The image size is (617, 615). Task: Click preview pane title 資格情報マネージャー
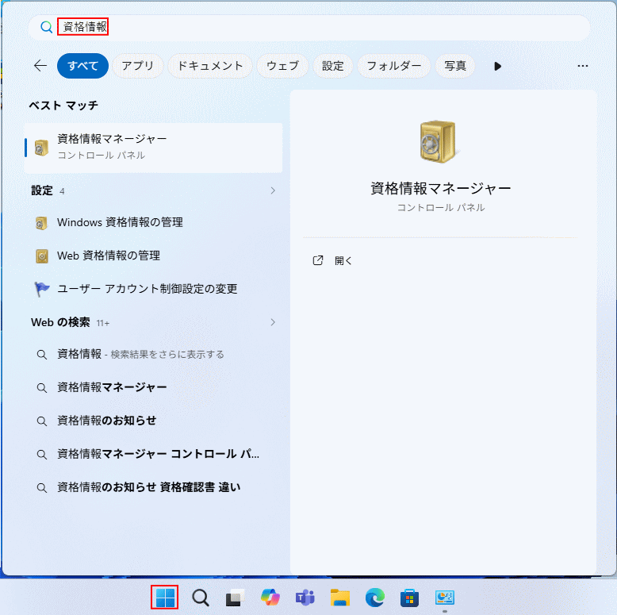coord(440,189)
